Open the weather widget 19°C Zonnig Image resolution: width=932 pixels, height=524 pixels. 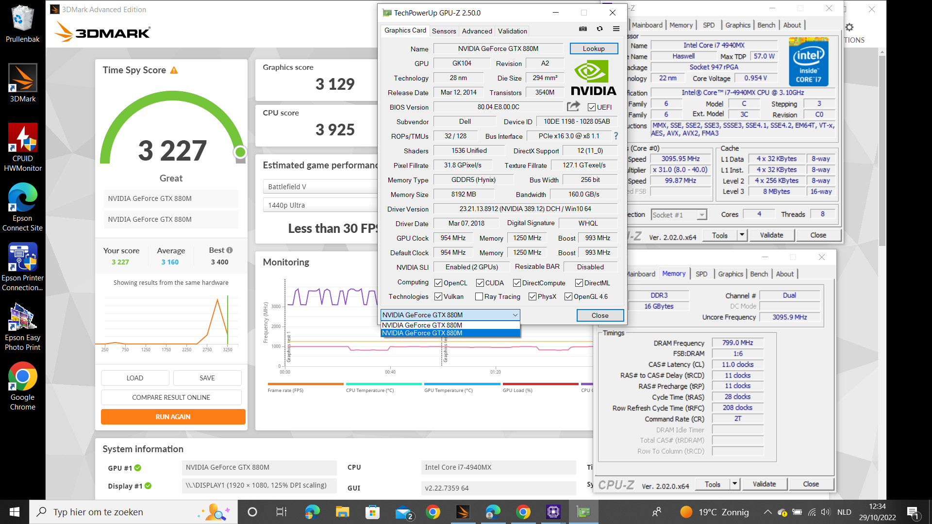point(714,512)
